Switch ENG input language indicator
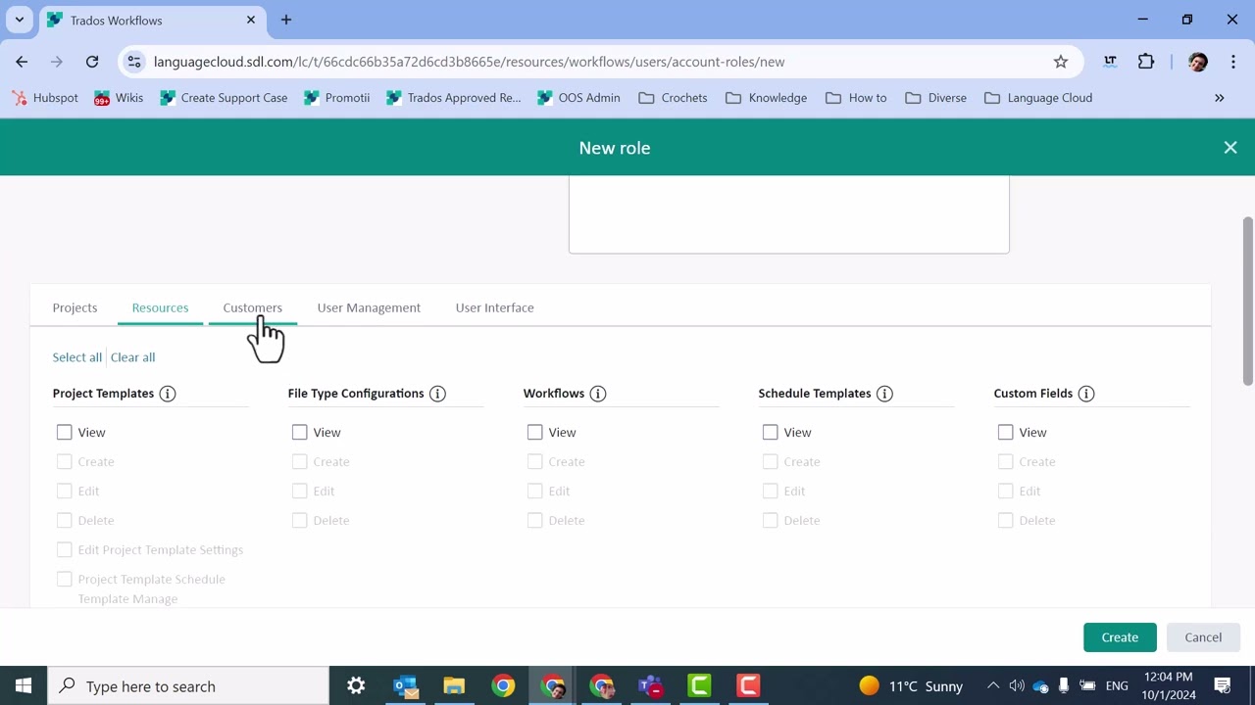 click(1117, 685)
